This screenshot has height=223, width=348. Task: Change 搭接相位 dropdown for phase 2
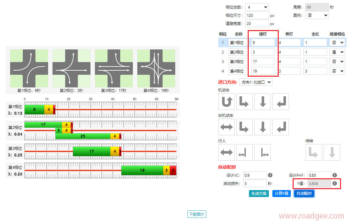337,52
